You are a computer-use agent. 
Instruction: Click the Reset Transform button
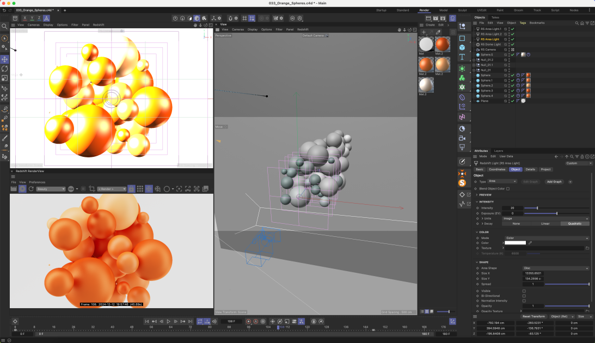pos(533,316)
